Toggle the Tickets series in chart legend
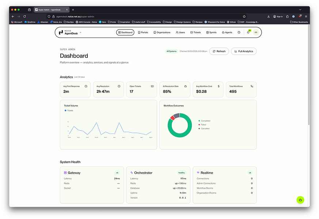Screen dimensions: 319x219 tap(69, 111)
